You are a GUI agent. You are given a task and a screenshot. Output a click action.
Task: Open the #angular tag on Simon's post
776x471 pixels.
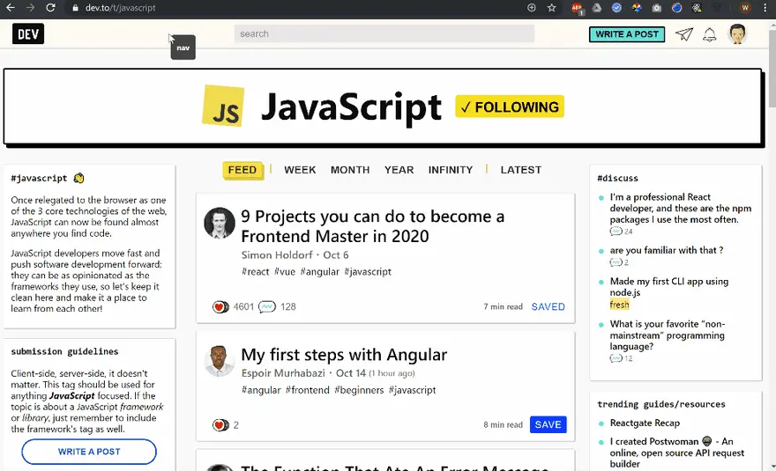320,272
